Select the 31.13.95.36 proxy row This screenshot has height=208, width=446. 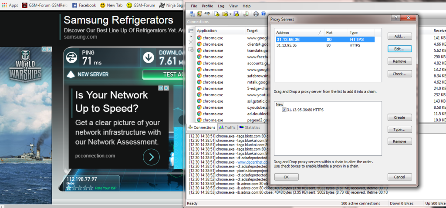(325, 45)
